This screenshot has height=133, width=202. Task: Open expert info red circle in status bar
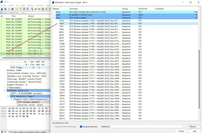tap(2, 132)
